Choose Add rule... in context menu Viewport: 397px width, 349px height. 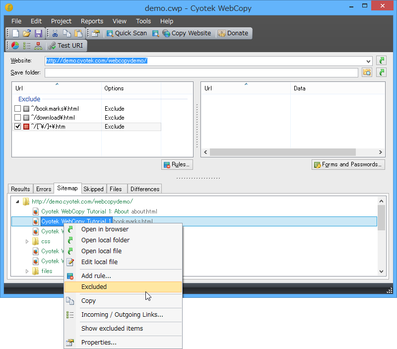[123, 276]
